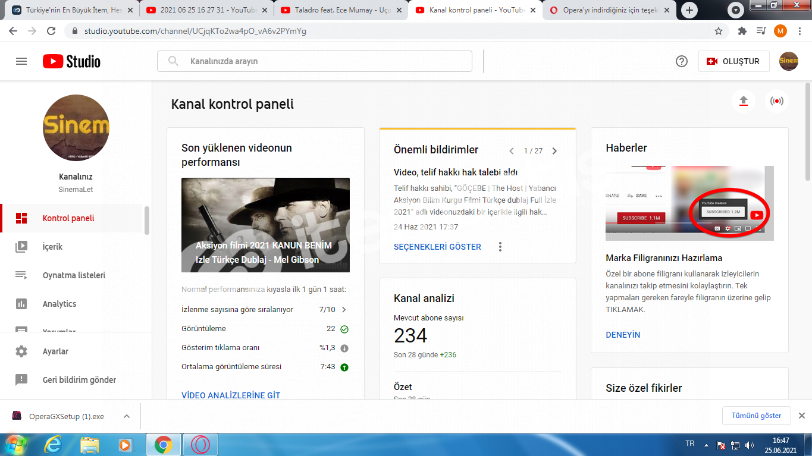812x456 pixels.
Task: Click the YouTube Studio logo
Action: point(71,61)
